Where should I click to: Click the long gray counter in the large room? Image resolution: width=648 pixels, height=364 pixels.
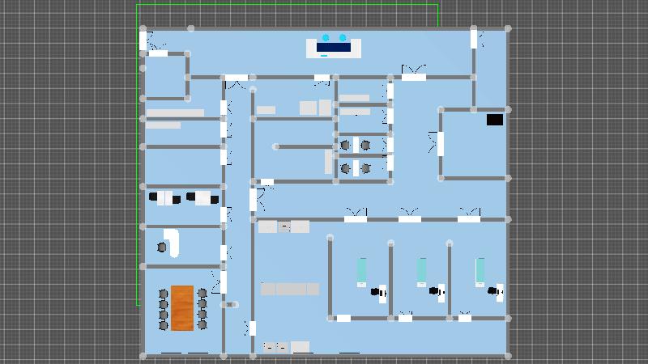pyautogui.click(x=289, y=289)
